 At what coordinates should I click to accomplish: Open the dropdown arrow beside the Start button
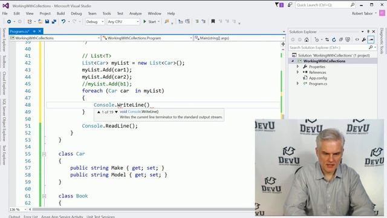click(x=158, y=22)
